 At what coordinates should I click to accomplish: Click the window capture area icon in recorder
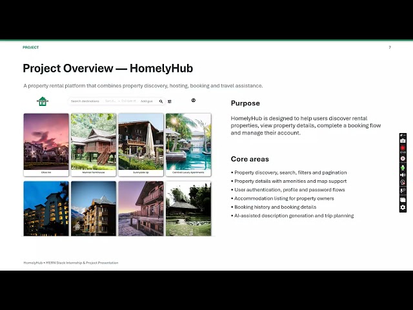click(x=403, y=200)
